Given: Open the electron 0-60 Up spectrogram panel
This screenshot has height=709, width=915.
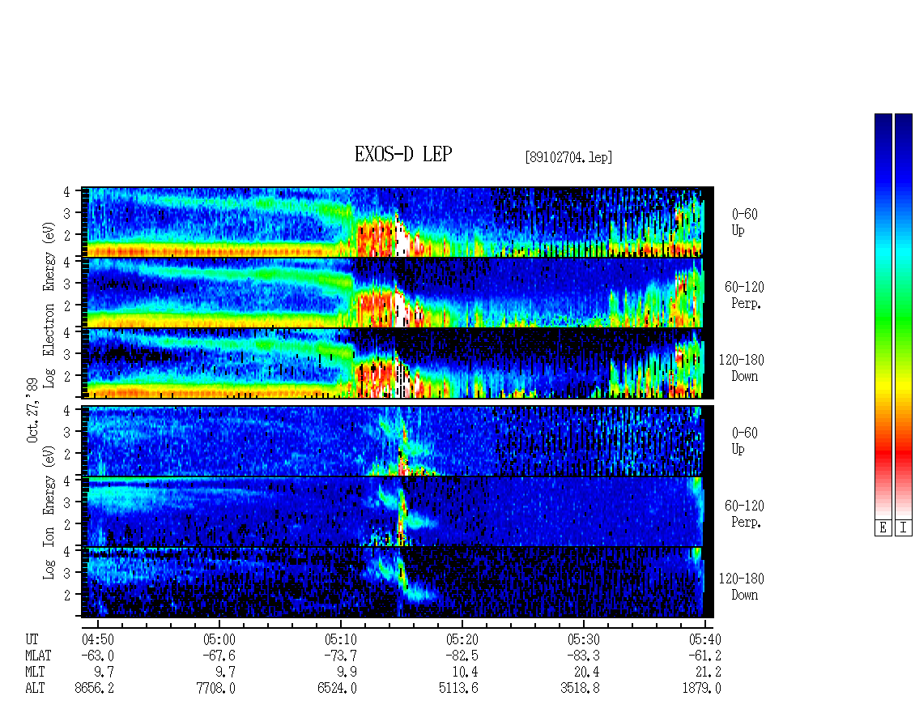Looking at the screenshot, I should (x=398, y=222).
